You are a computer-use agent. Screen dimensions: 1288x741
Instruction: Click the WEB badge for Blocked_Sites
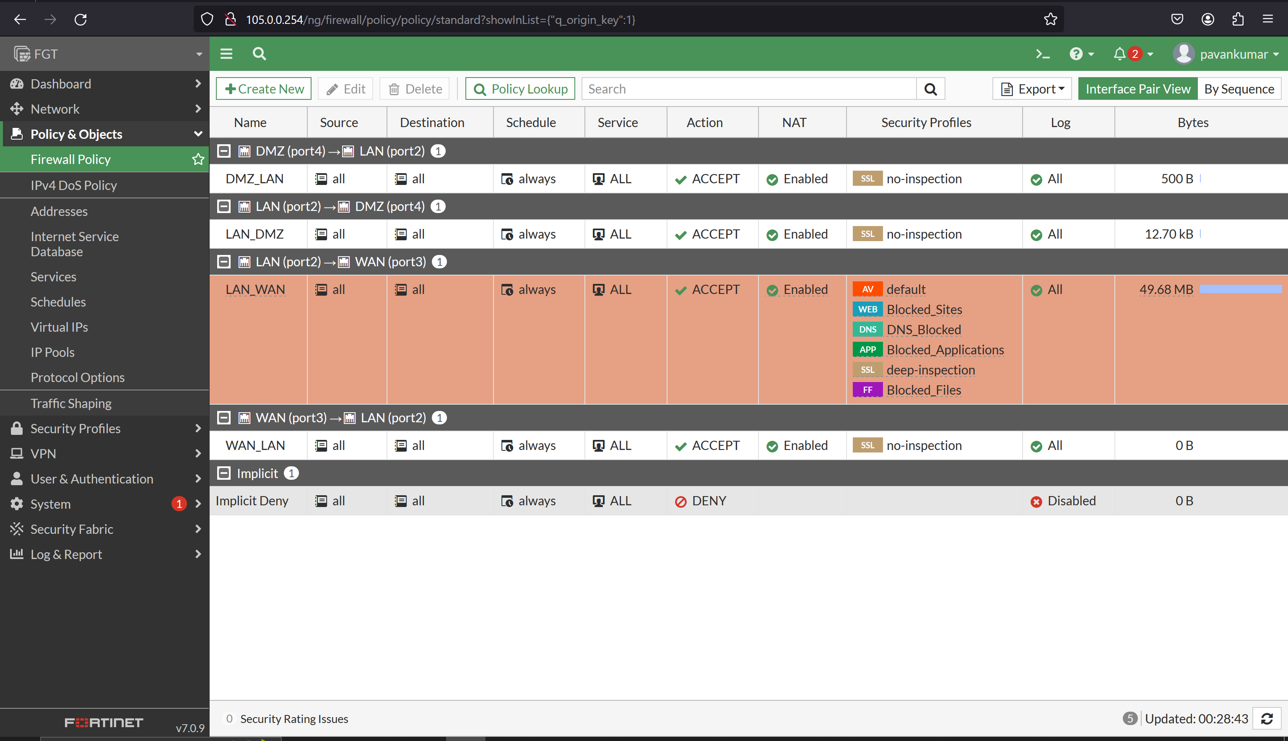(867, 309)
